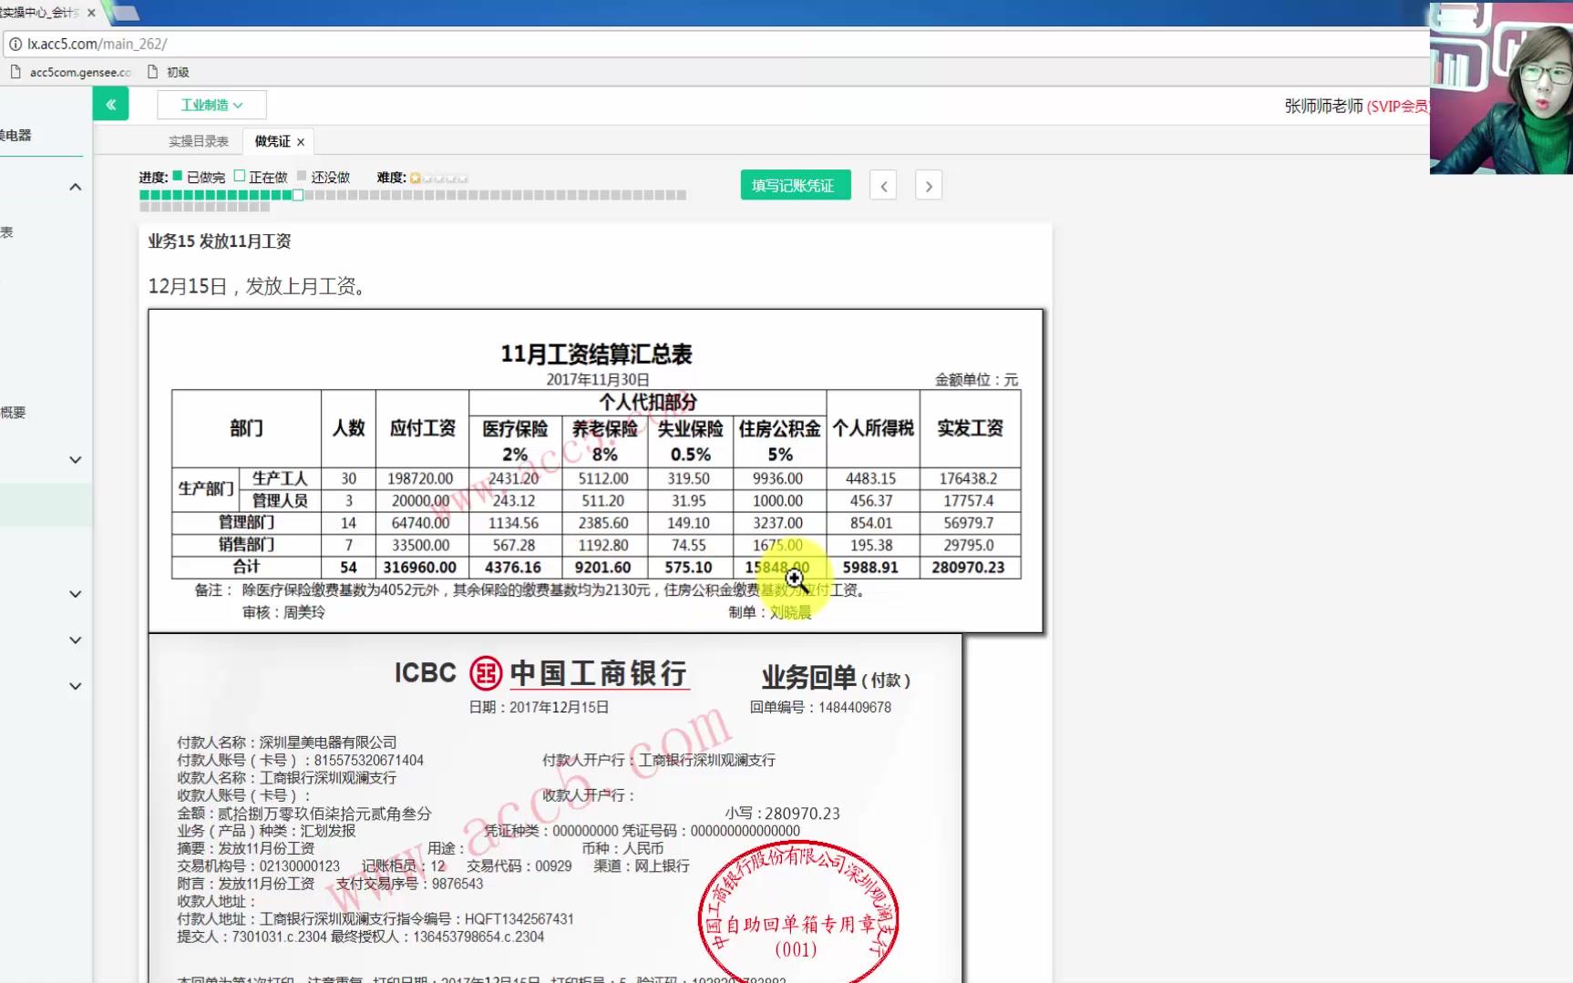Expand the fourth sidebar chevron

(x=76, y=640)
